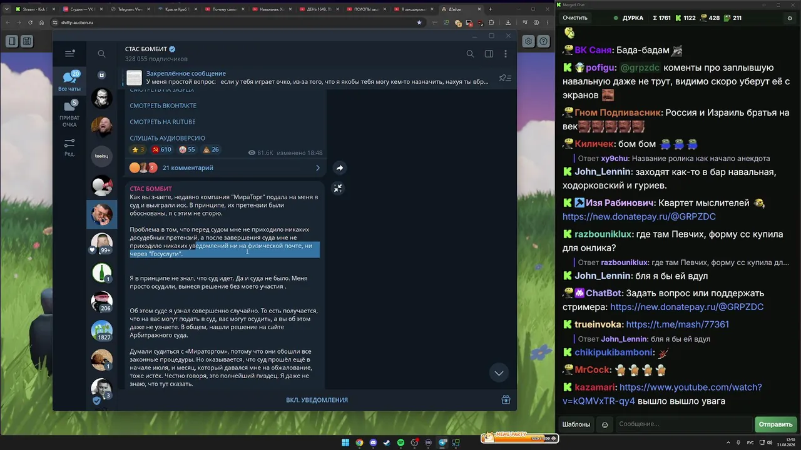Bookmark this page with the star icon
The height and width of the screenshot is (450, 801).
coord(419,22)
